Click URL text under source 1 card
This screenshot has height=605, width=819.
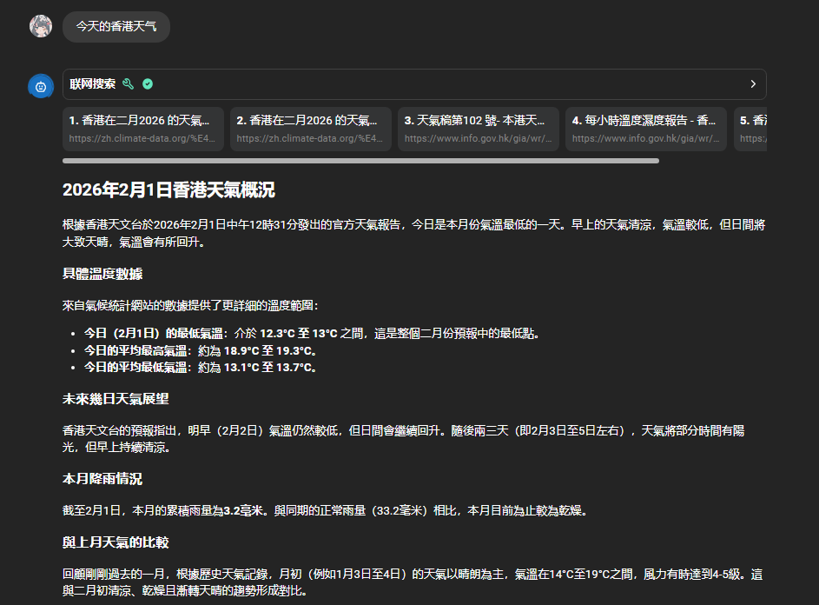click(x=142, y=138)
